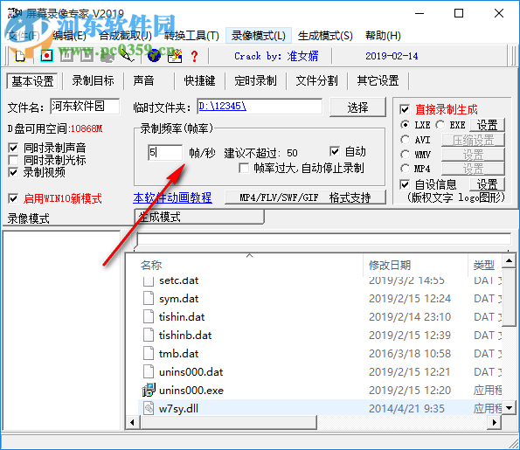Image resolution: width=520 pixels, height=450 pixels.
Task: Click the 类型 column header
Action: tap(484, 265)
